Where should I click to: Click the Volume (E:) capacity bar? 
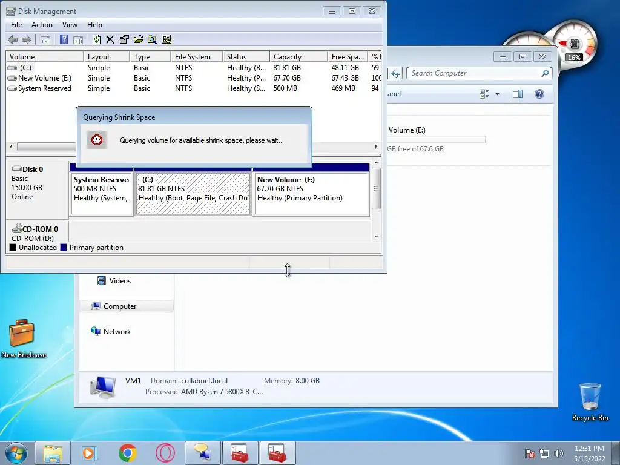click(437, 140)
